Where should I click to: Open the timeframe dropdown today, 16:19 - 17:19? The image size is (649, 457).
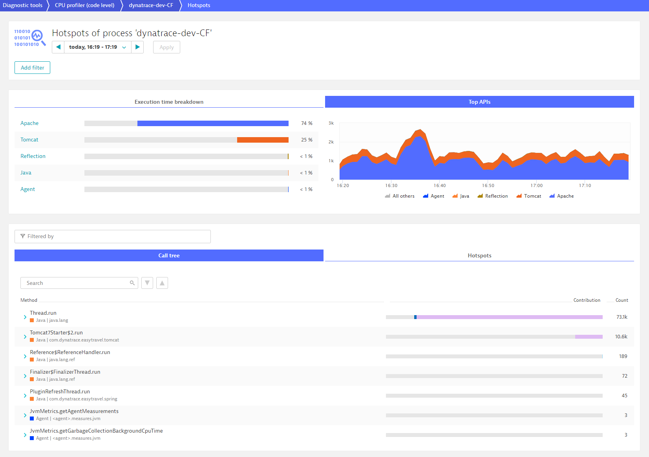coord(97,47)
